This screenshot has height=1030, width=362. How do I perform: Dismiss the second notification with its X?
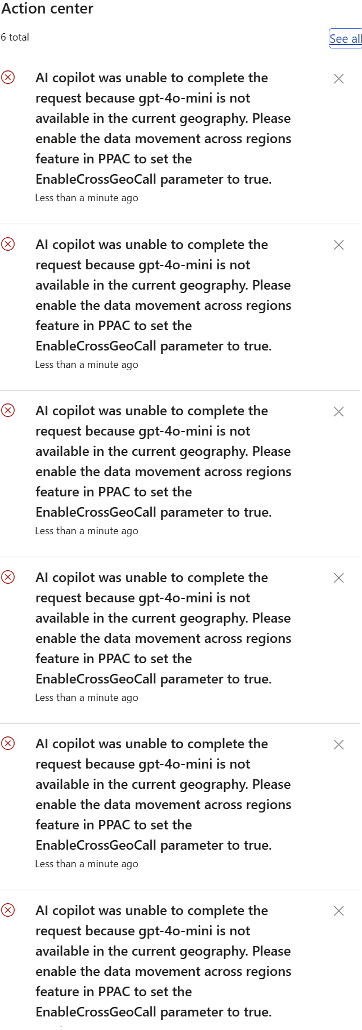(338, 245)
